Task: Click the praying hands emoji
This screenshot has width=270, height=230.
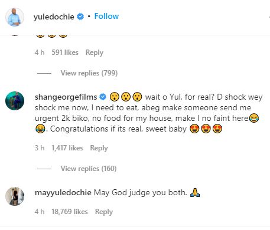Action: pos(195,192)
